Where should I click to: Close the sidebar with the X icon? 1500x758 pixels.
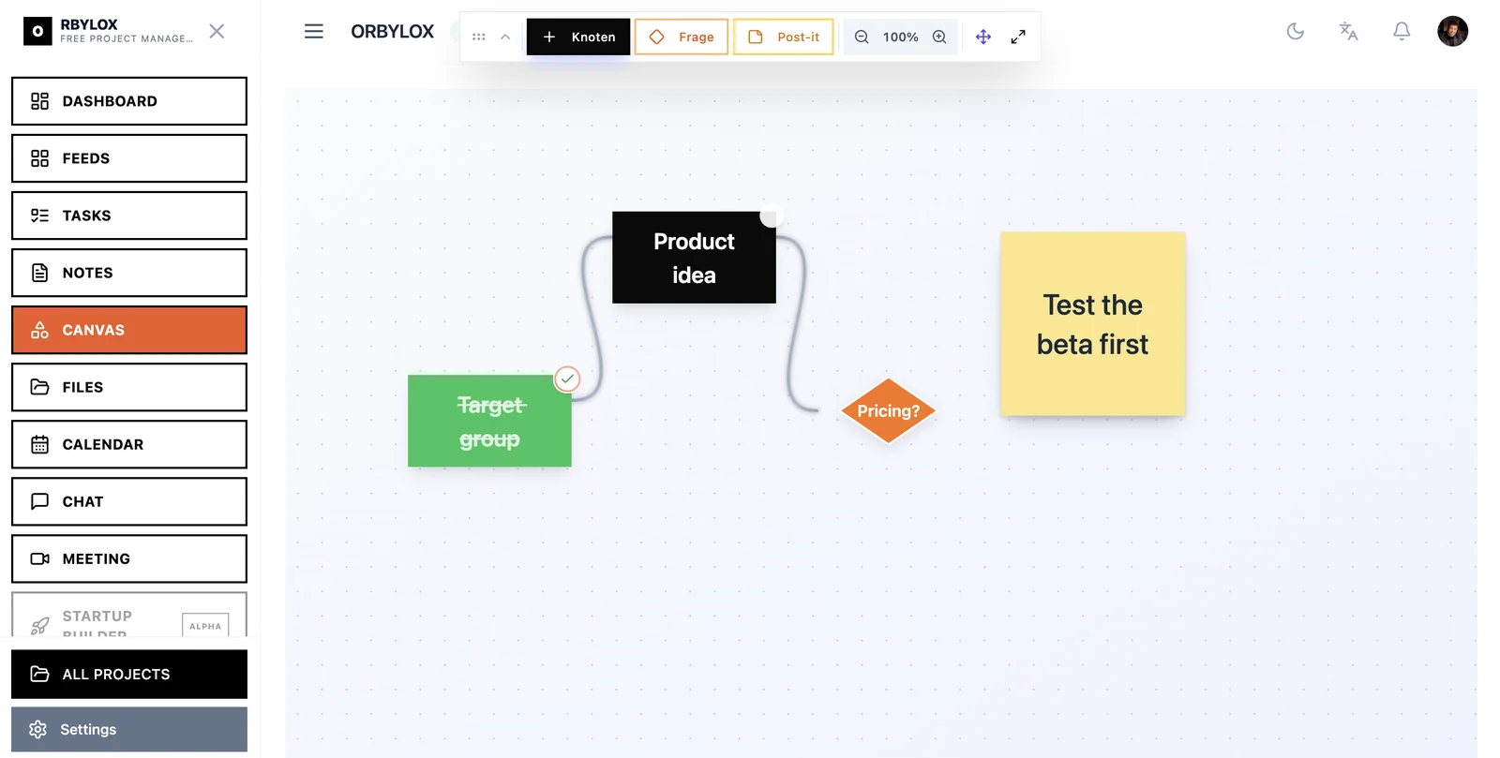tap(217, 32)
